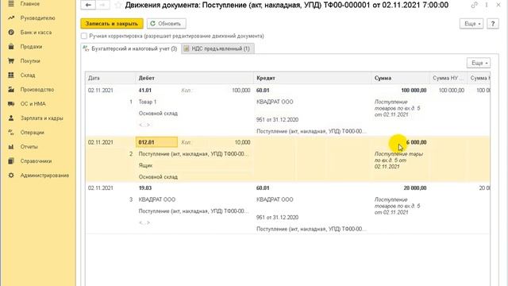Switch to the НДС предъявленный tab
508x286 pixels.
[217, 48]
